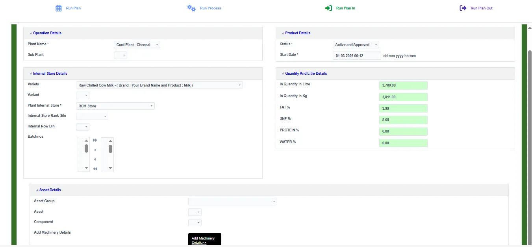Click the Start Date input field

click(357, 56)
